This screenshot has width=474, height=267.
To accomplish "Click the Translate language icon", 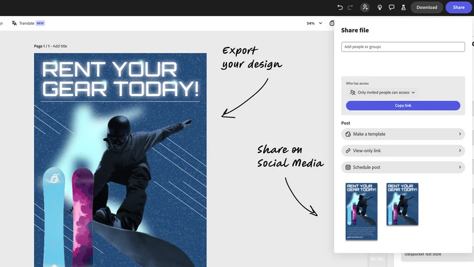I will click(14, 23).
